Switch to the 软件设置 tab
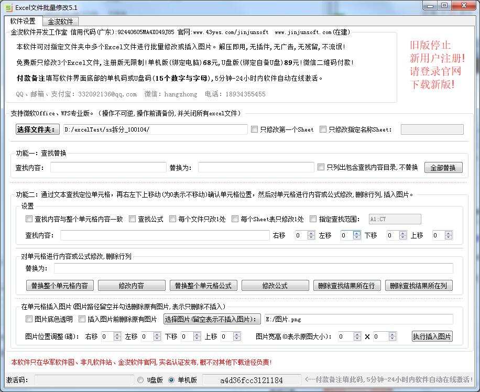480x392 pixels. (x=23, y=21)
